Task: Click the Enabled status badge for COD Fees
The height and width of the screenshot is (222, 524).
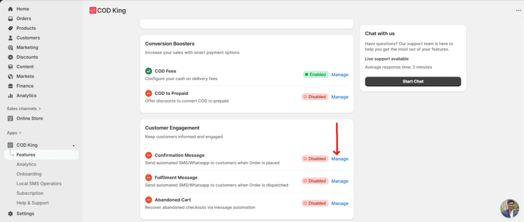Action: [x=315, y=75]
